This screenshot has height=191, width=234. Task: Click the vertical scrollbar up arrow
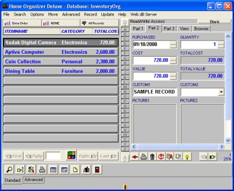coord(228,36)
